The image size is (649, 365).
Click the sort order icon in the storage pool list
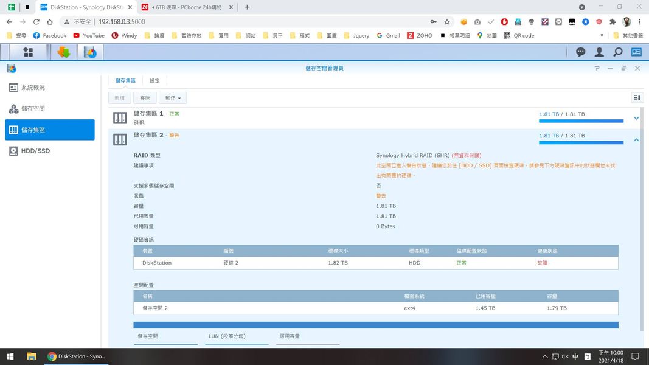point(637,97)
